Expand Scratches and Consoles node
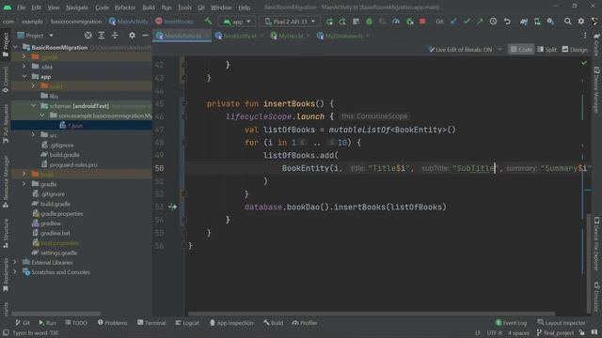The height and width of the screenshot is (338, 602). click(x=15, y=272)
